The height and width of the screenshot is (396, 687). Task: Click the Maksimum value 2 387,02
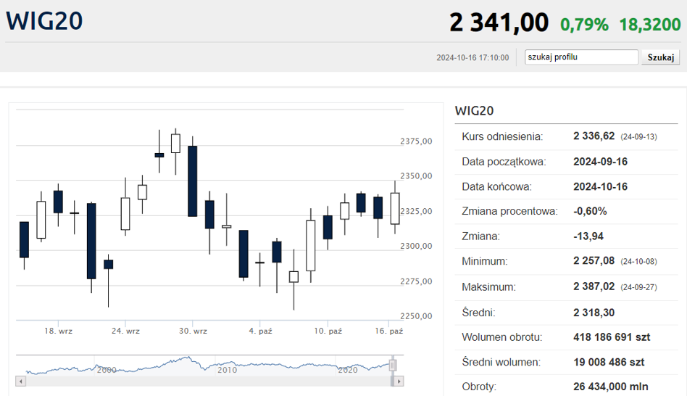594,286
